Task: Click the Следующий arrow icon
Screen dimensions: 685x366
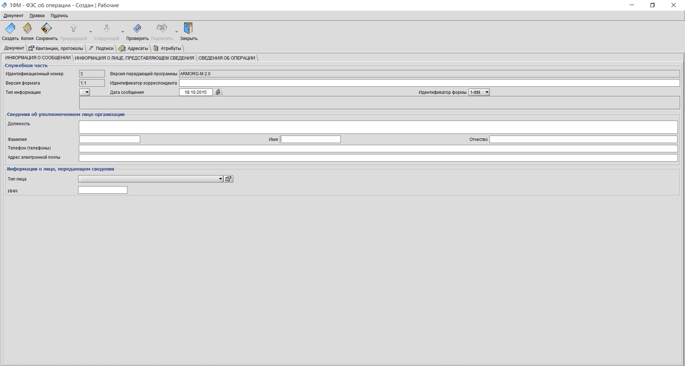Action: tap(107, 28)
